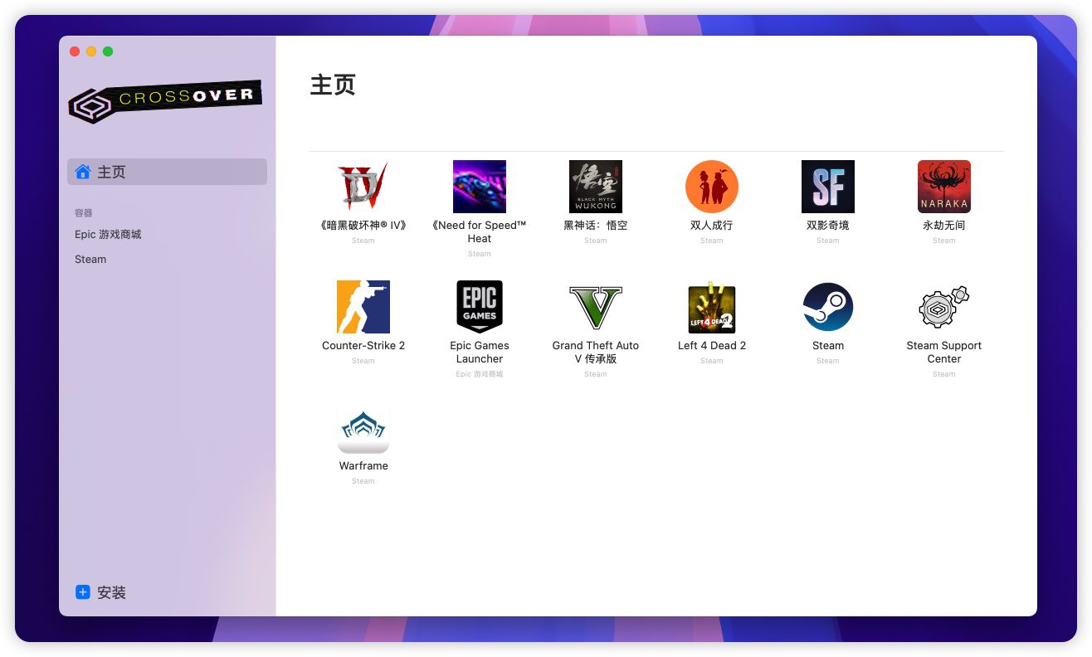1092x657 pixels.
Task: Click the CrossOver logo in sidebar
Action: click(x=165, y=101)
